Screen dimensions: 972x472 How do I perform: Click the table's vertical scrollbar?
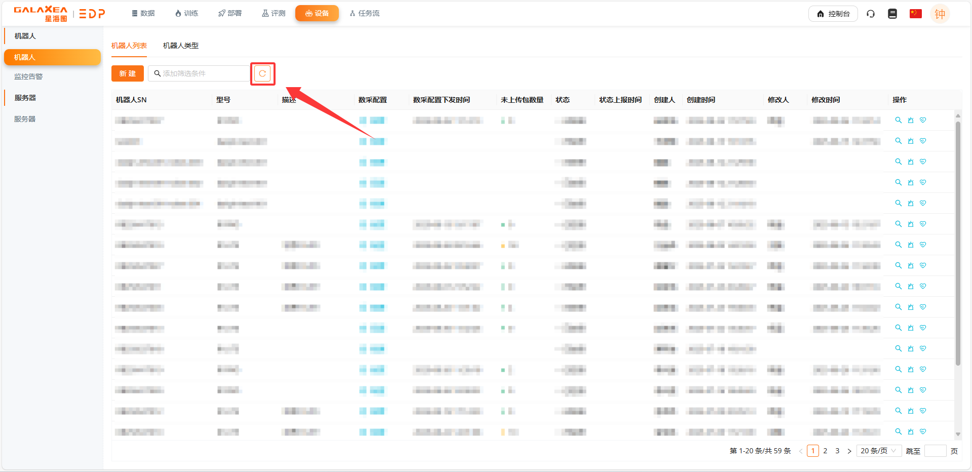point(957,243)
